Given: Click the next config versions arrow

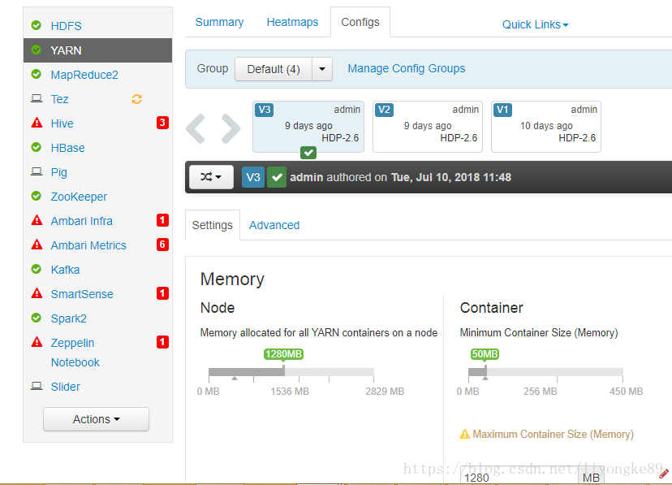Looking at the screenshot, I should (x=231, y=128).
